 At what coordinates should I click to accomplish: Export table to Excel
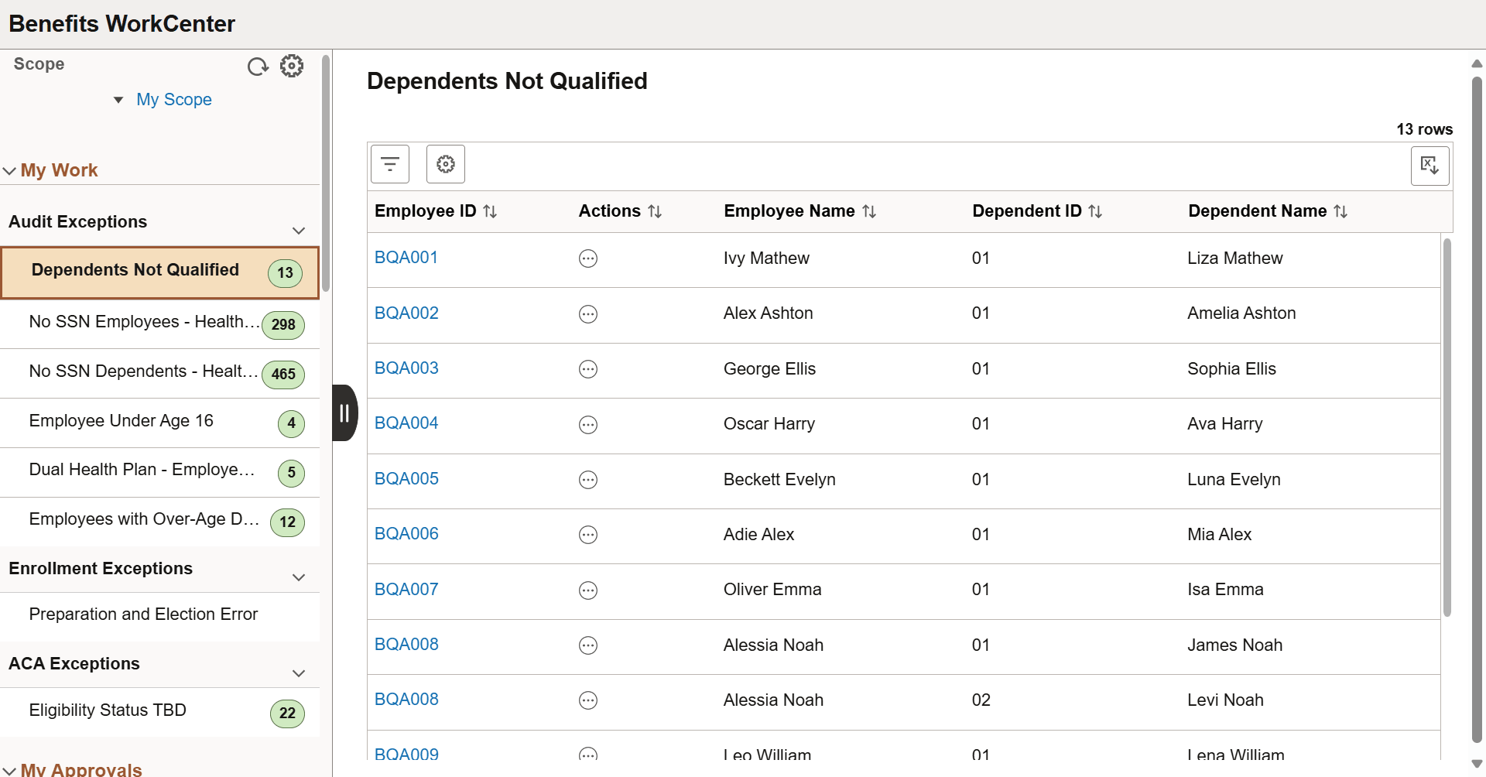[x=1430, y=165]
